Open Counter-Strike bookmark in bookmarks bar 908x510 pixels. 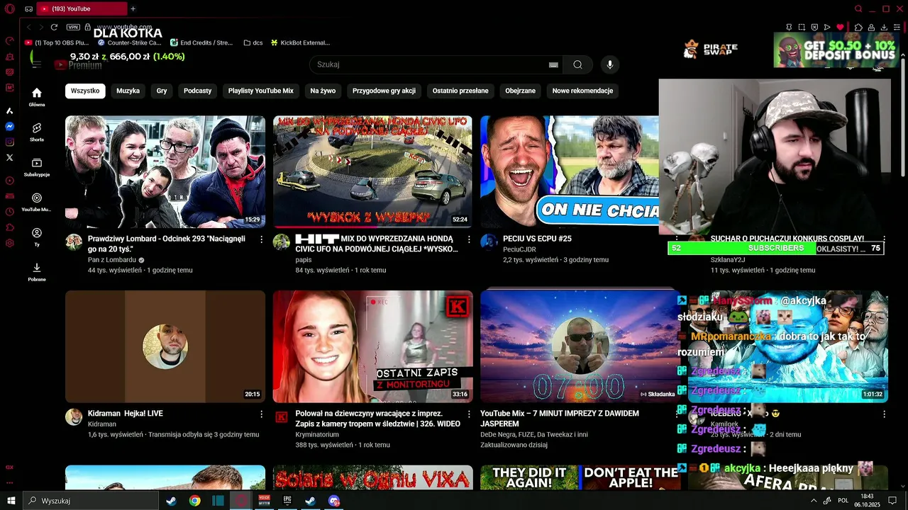[130, 42]
